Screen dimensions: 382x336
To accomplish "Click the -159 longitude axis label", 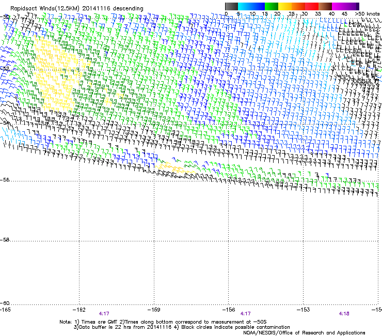I will (x=154, y=310).
